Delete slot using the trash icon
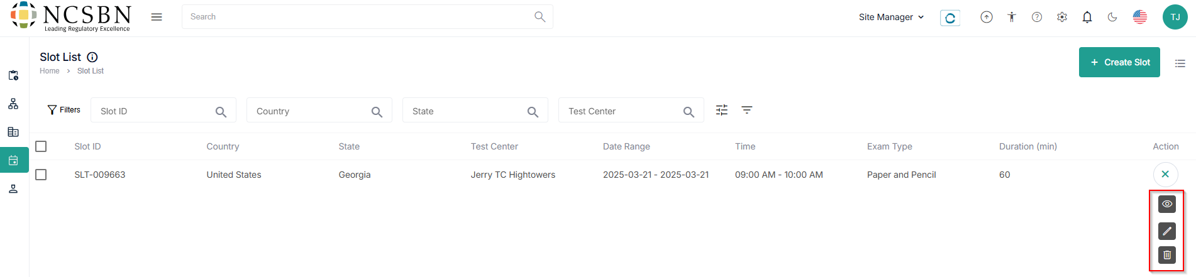 point(1166,255)
